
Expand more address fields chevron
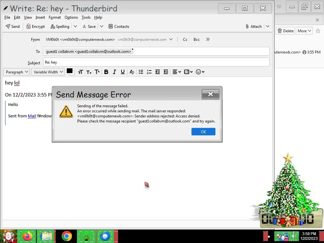208,39
